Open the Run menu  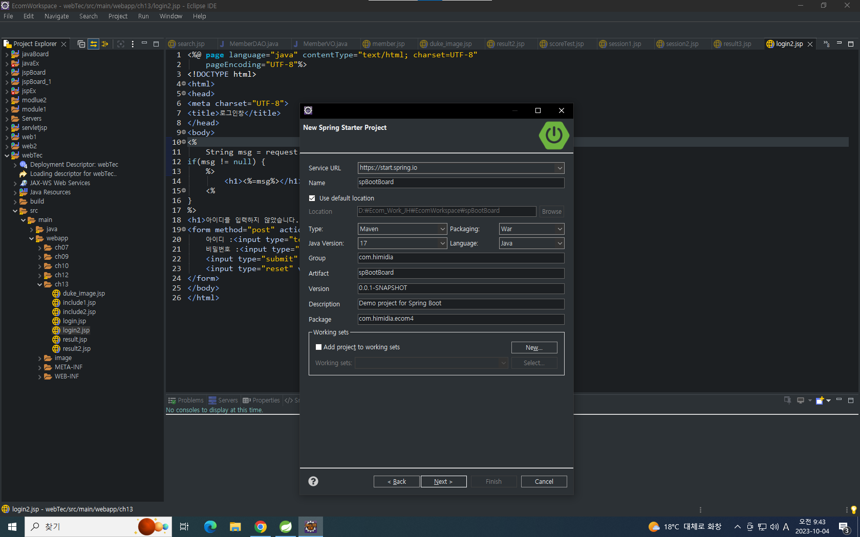point(143,16)
